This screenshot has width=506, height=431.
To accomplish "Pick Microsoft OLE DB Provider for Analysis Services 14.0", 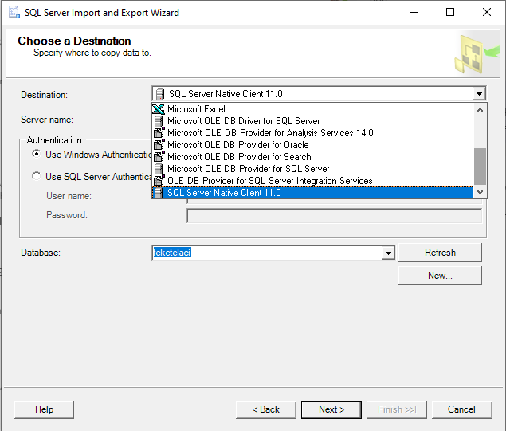I will pyautogui.click(x=312, y=133).
